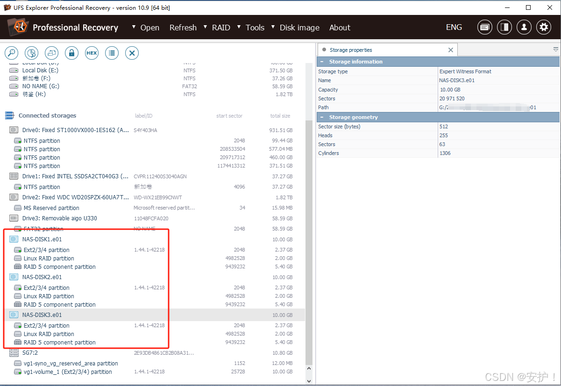561x386 pixels.
Task: Click the Name value NAS-DISK3.e01
Action: click(x=457, y=80)
